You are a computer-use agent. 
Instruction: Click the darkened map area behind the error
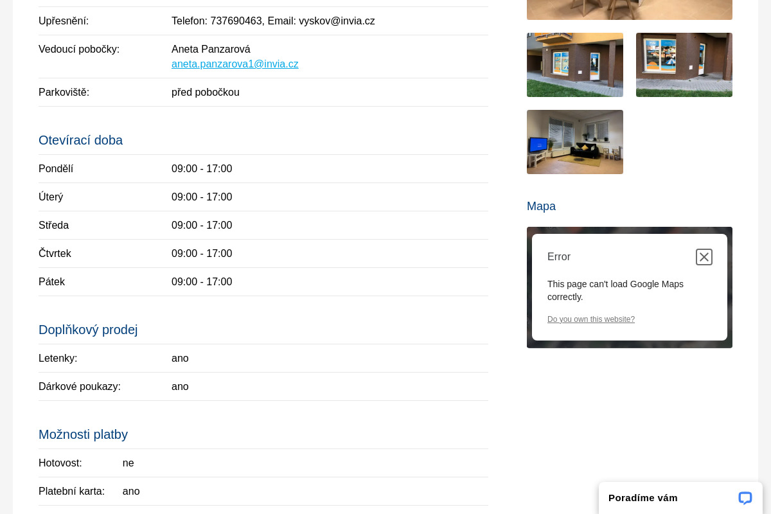pyautogui.click(x=629, y=345)
